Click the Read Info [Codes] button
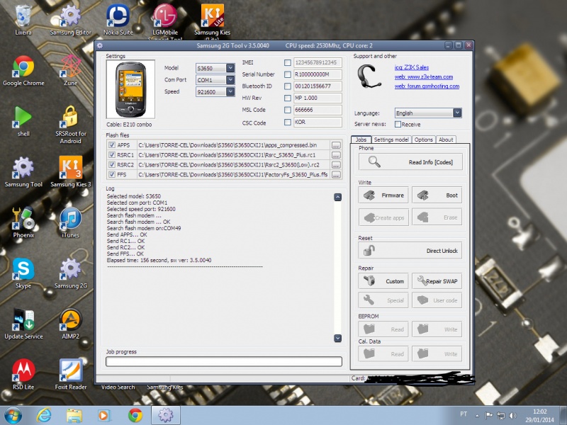Image resolution: width=567 pixels, height=425 pixels. click(410, 162)
